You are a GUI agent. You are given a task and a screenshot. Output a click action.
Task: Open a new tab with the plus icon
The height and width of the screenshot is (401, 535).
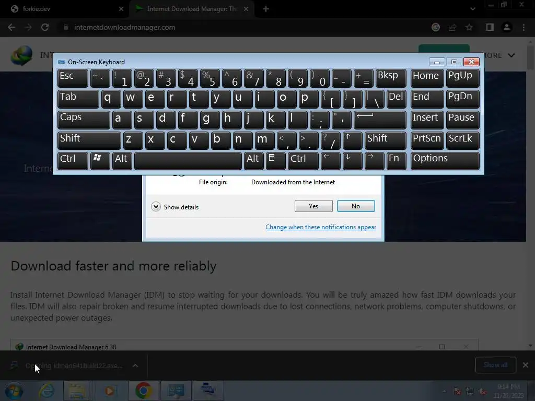(x=266, y=9)
